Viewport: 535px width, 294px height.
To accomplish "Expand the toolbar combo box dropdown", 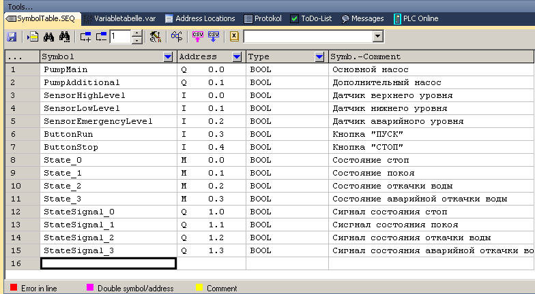I will tap(377, 36).
